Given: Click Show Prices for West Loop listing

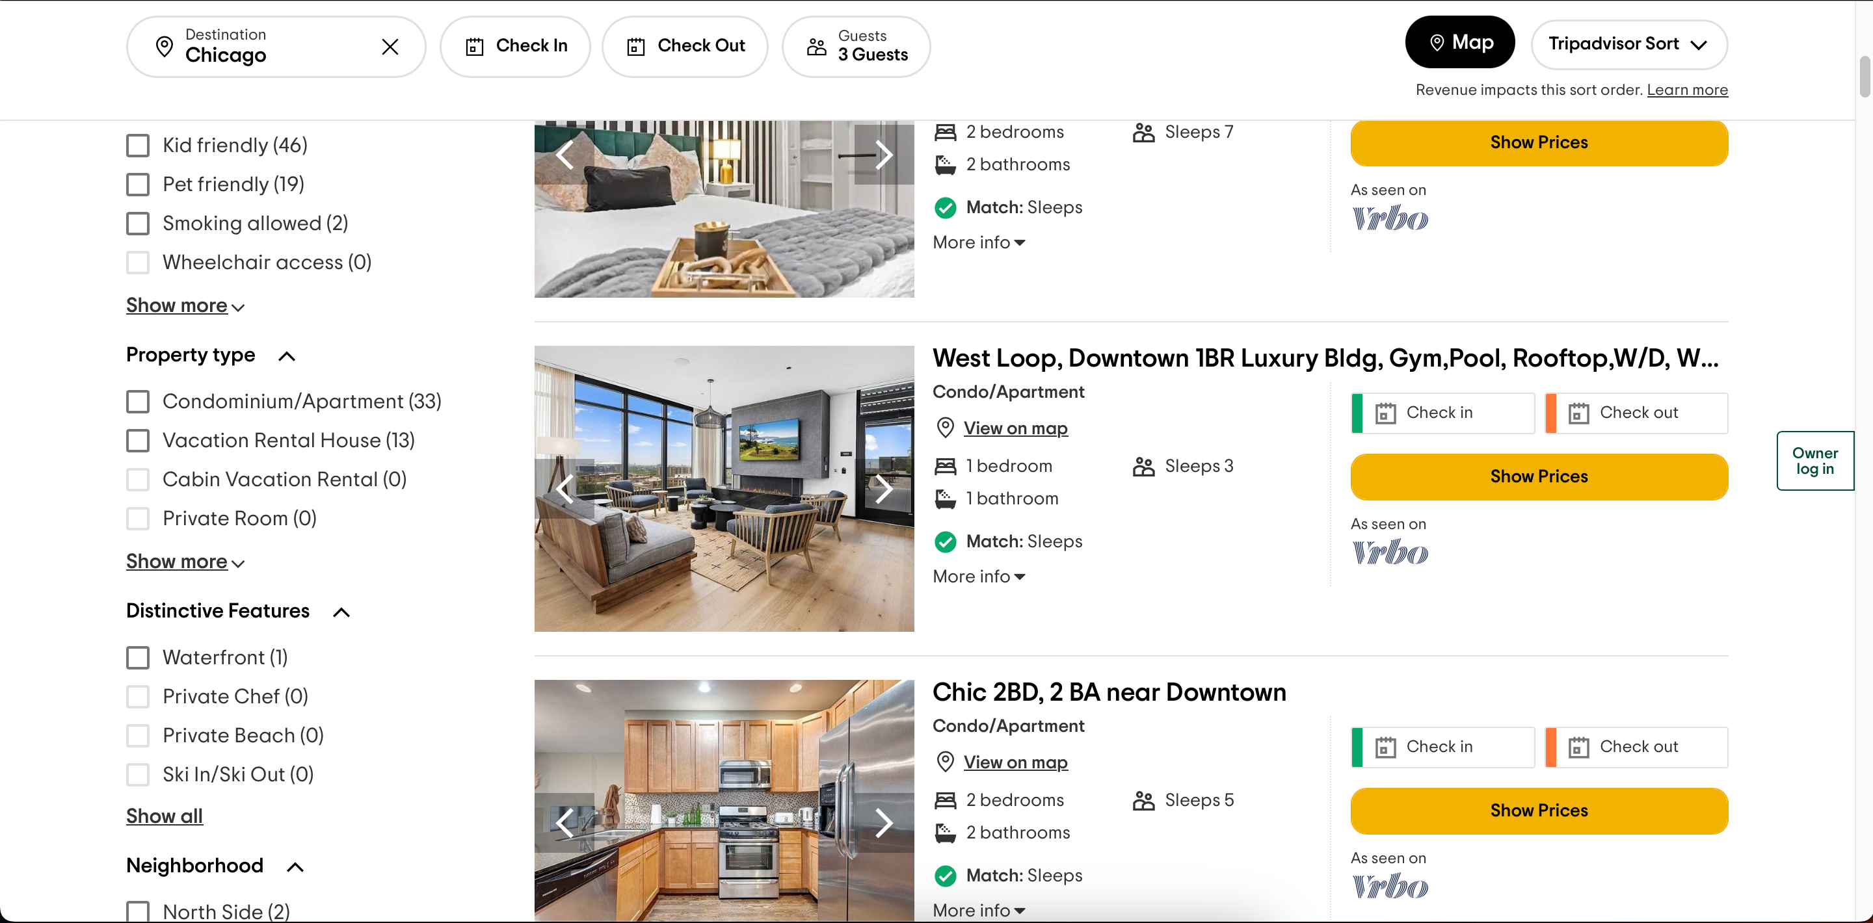Looking at the screenshot, I should 1540,476.
